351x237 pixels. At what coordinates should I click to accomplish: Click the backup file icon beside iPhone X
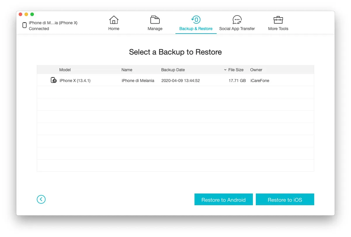coord(53,80)
